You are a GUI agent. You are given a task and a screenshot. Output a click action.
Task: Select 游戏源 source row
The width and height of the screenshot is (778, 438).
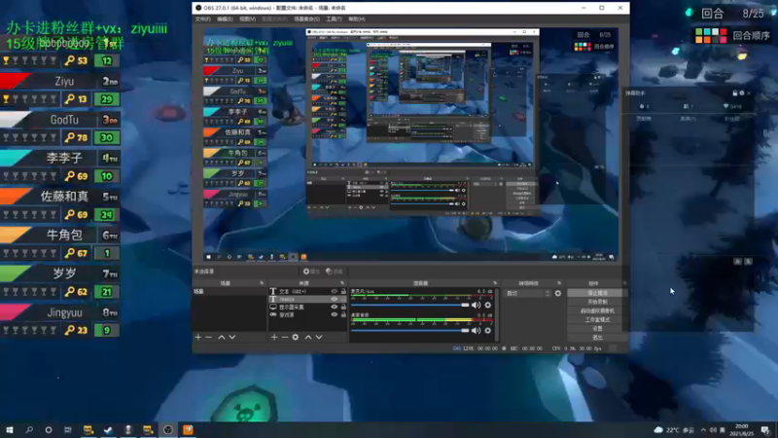tap(307, 314)
